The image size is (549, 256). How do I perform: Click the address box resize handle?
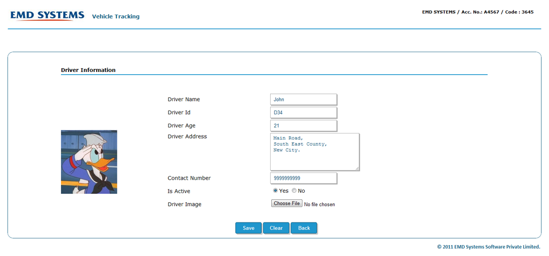click(357, 168)
